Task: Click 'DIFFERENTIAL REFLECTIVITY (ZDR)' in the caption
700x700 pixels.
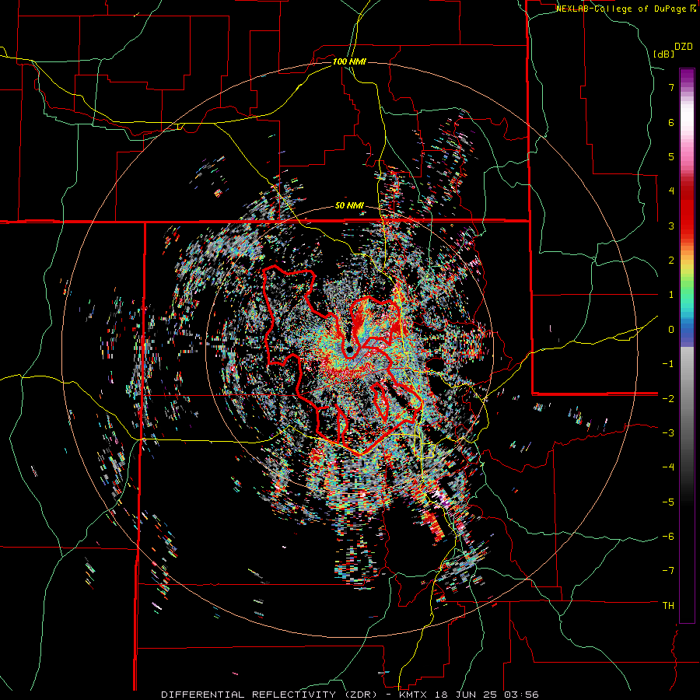Action: pyautogui.click(x=270, y=695)
